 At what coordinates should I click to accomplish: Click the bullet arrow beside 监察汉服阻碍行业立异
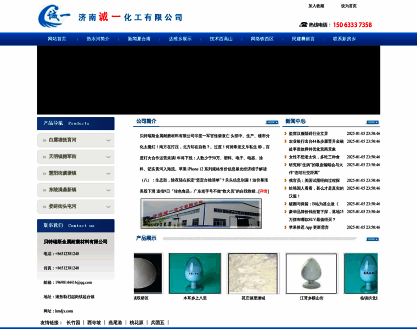[x=285, y=133]
